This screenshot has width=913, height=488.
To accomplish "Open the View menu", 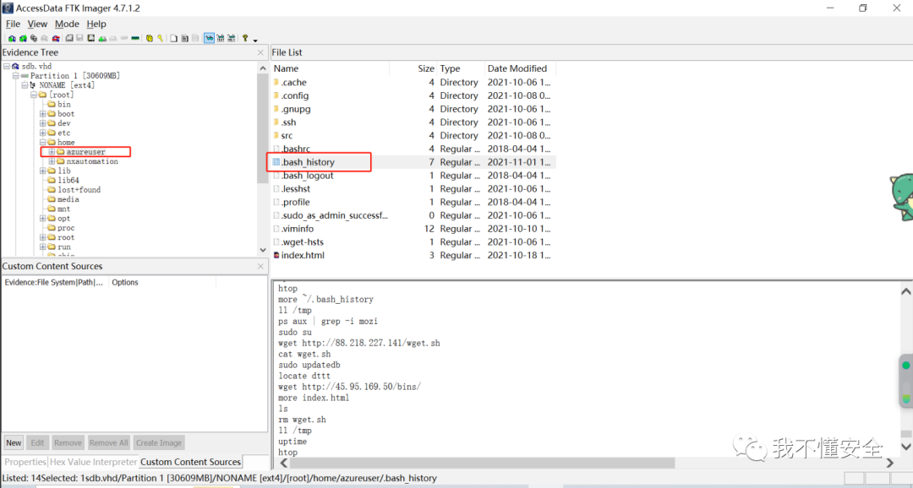I will click(37, 24).
